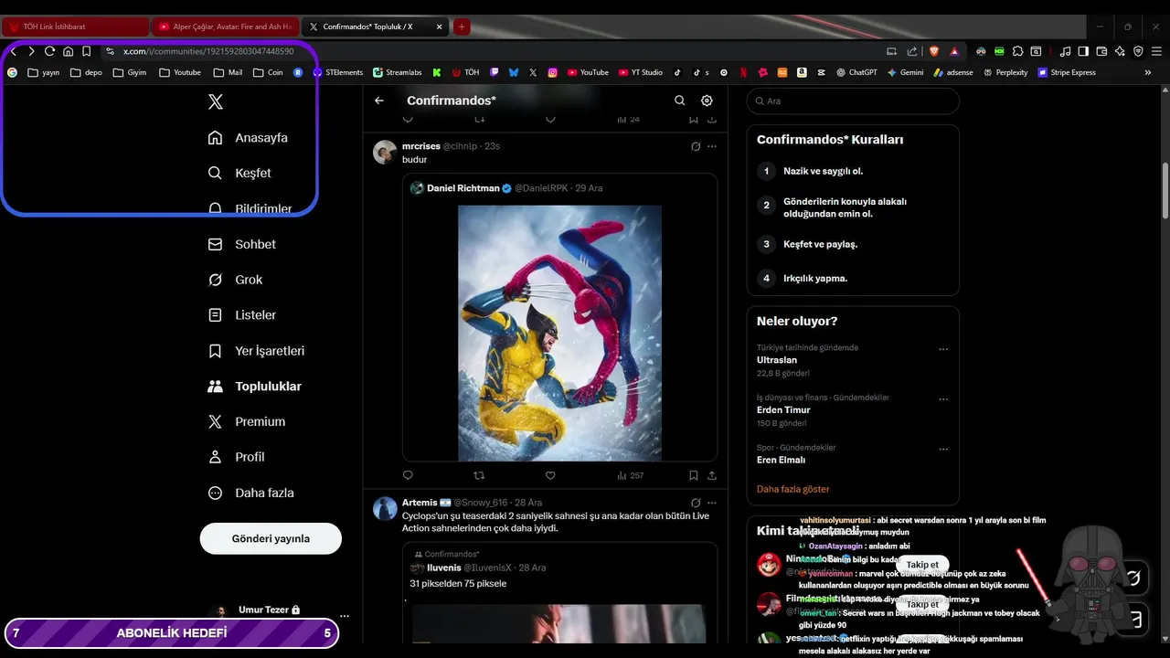The width and height of the screenshot is (1170, 658).
Task: Switch to the Alper Çağlar Avatar tab
Action: [225, 27]
